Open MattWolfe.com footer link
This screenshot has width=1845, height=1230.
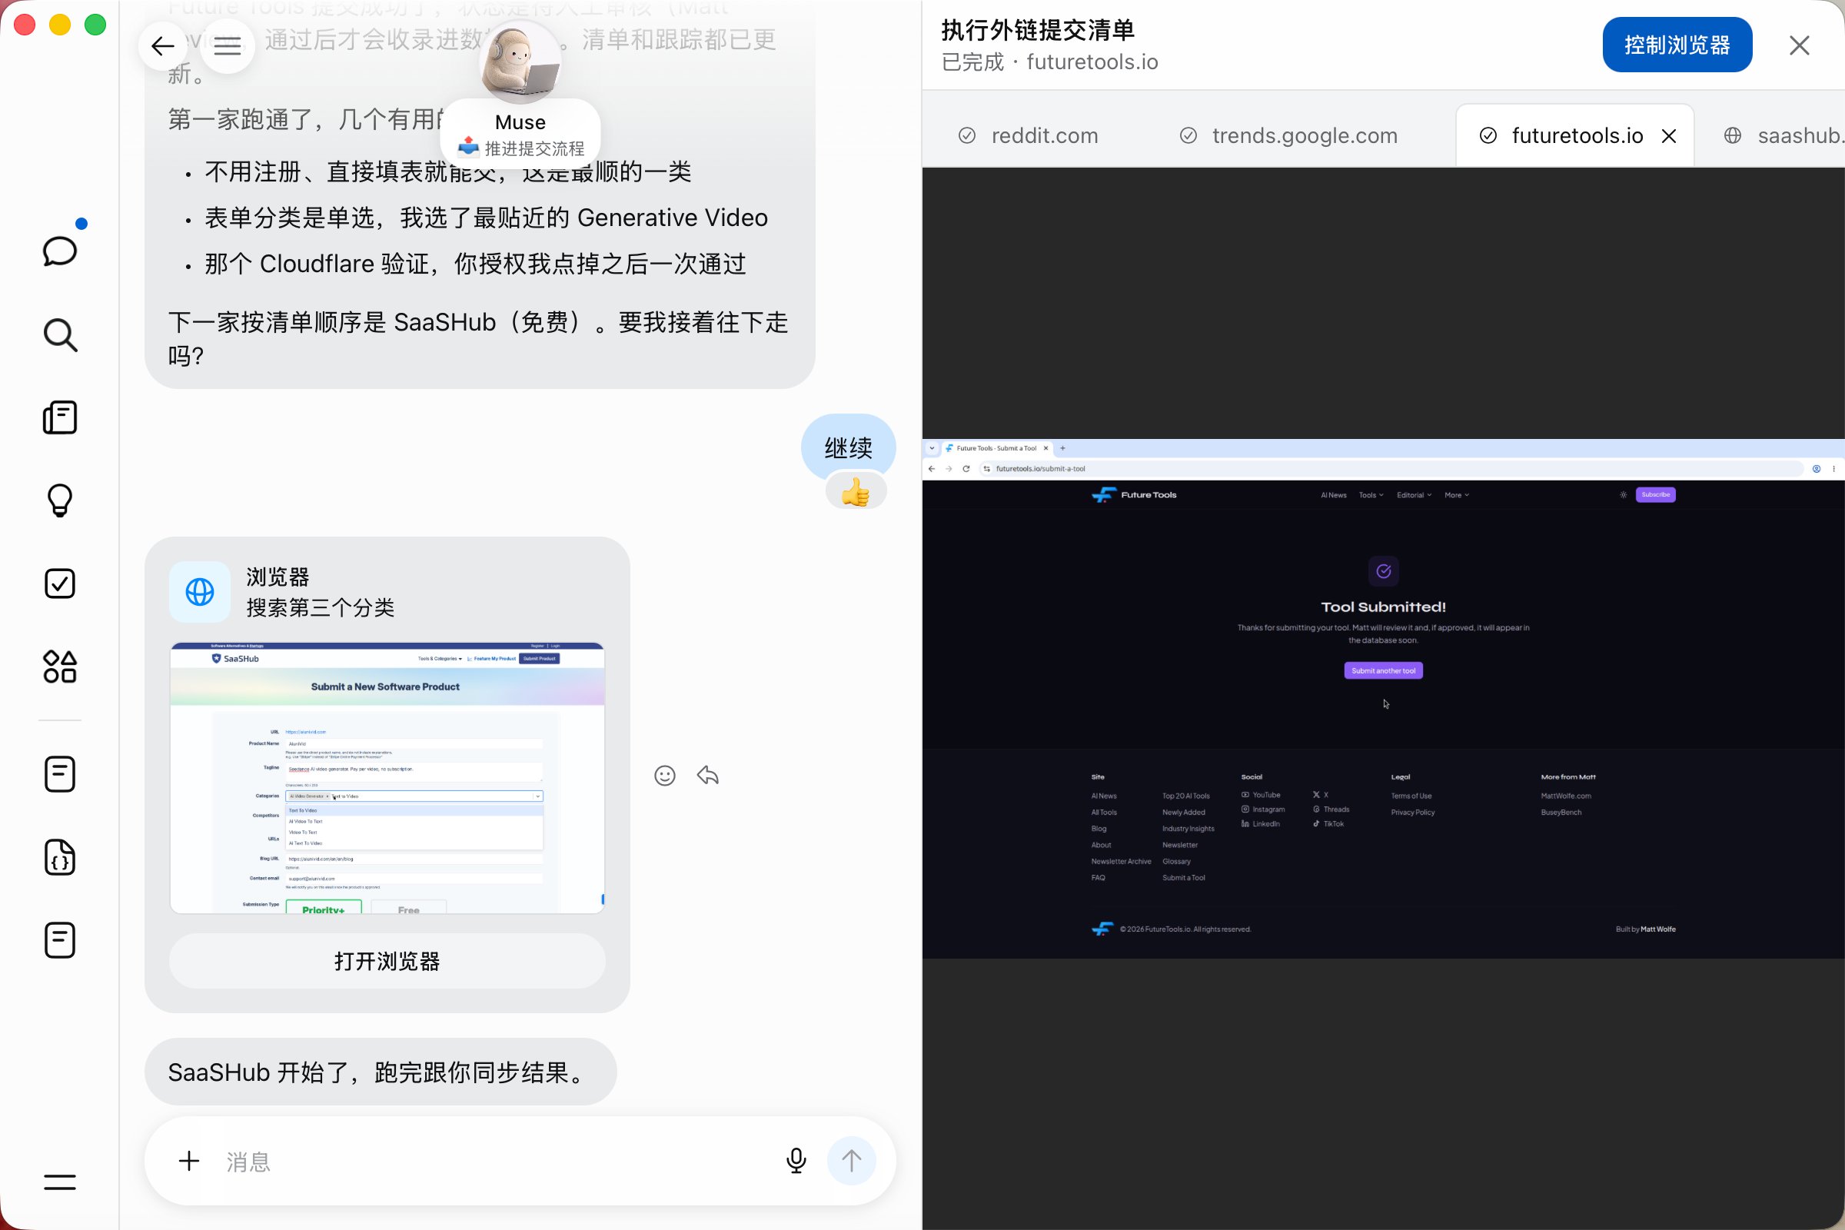click(1566, 796)
